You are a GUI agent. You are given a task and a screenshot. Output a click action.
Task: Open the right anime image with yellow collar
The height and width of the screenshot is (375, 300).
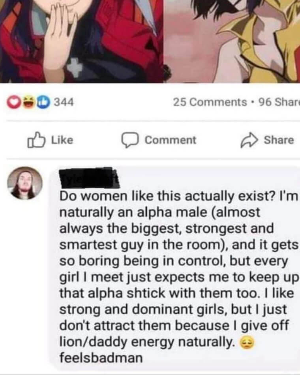click(232, 41)
